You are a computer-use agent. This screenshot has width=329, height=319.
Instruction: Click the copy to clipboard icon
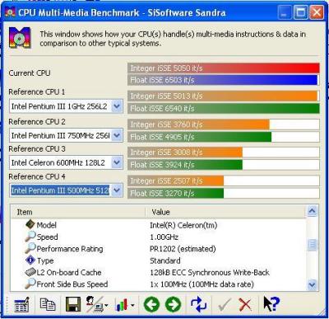click(48, 304)
